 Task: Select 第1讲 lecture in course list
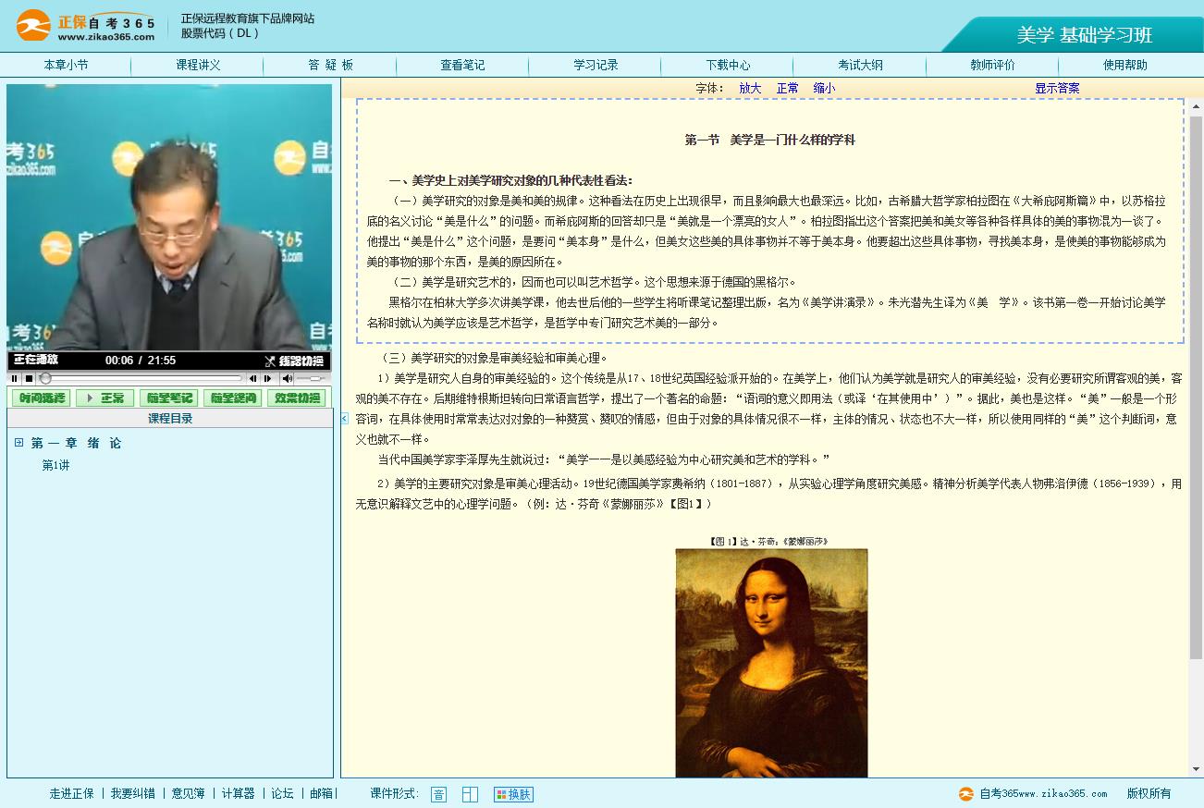[x=55, y=465]
